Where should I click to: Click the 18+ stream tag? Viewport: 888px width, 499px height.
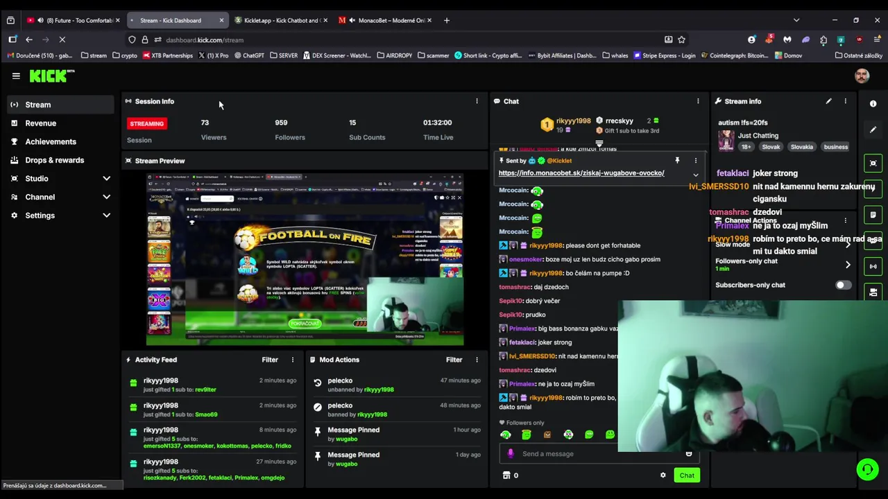(x=746, y=147)
